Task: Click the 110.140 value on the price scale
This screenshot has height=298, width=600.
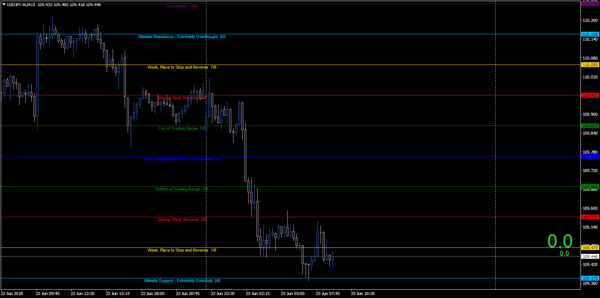Action: 590,39
